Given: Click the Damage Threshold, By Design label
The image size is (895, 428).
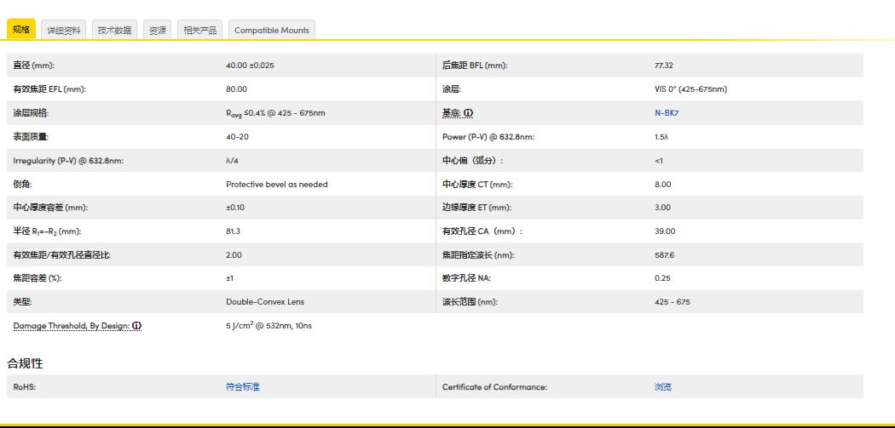Looking at the screenshot, I should click(72, 326).
